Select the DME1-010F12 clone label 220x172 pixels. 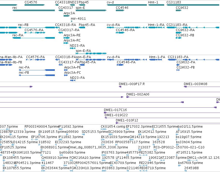(x=127, y=120)
